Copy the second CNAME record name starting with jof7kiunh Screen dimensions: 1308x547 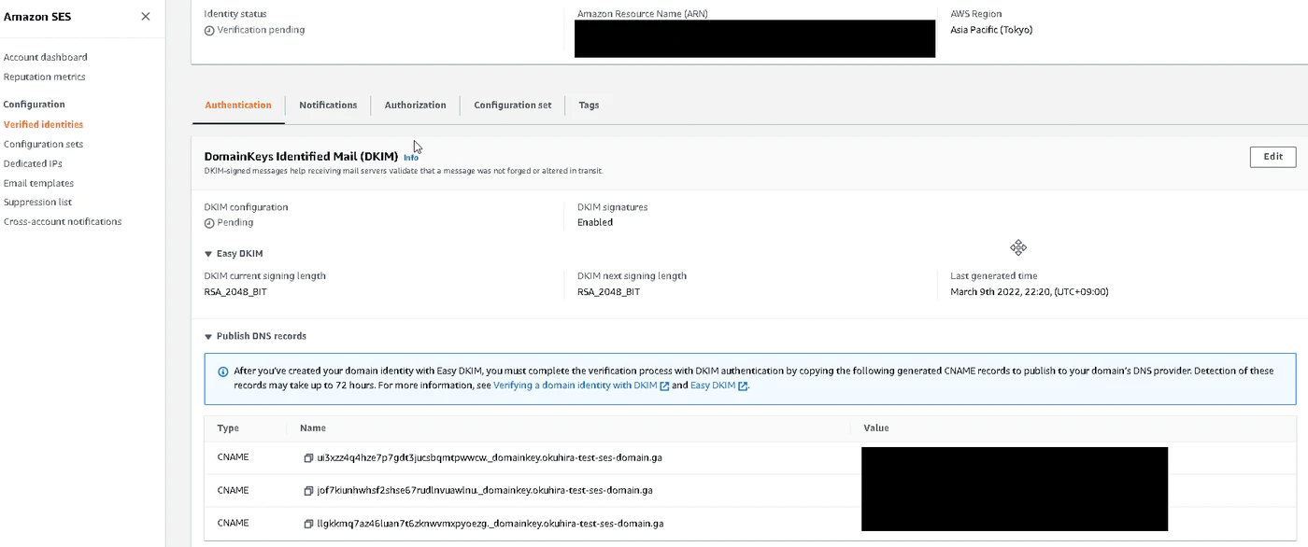[308, 491]
